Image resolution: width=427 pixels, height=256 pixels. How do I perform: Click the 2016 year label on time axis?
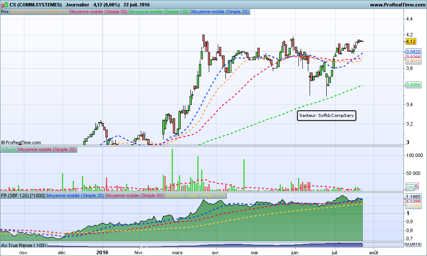point(102,253)
